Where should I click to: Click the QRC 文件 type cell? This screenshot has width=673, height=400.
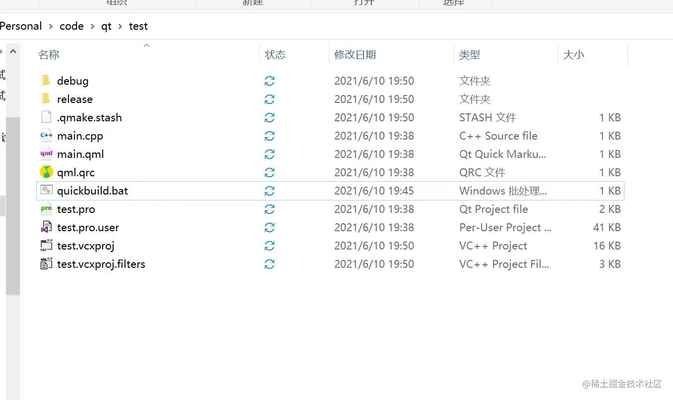click(482, 172)
